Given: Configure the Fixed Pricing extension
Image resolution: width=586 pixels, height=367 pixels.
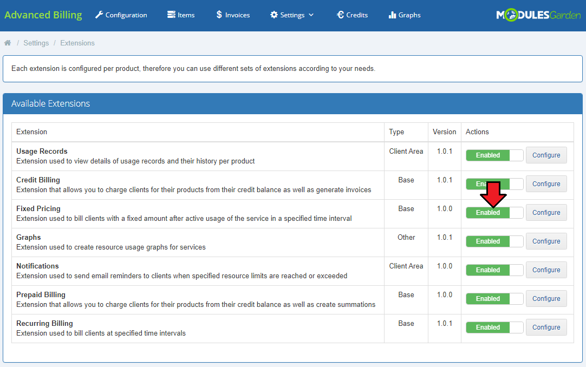Looking at the screenshot, I should (x=546, y=213).
